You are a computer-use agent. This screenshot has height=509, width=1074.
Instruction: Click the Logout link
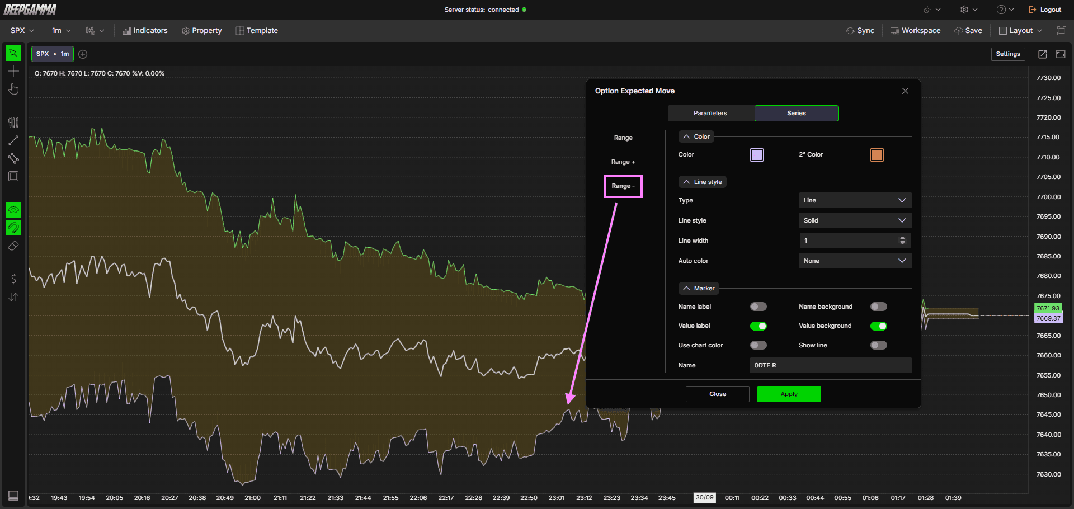point(1045,10)
